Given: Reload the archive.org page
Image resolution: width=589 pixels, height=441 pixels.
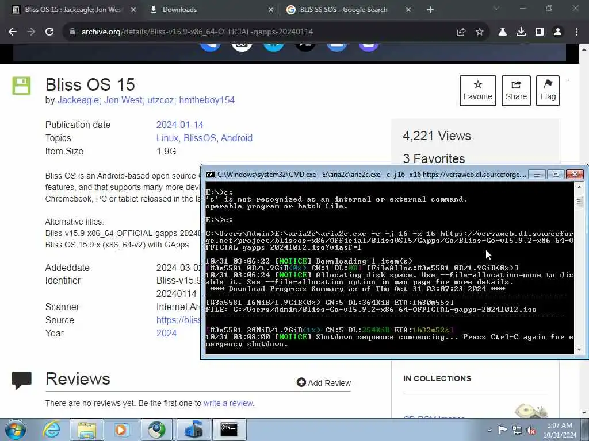Looking at the screenshot, I should 49,32.
